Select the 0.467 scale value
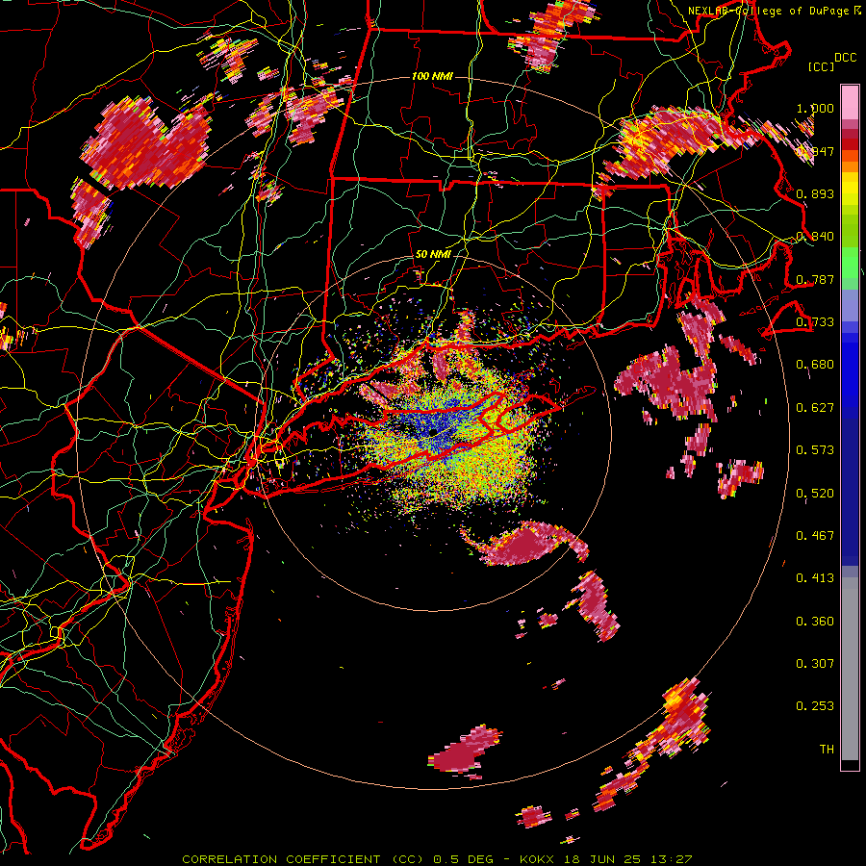 [x=815, y=536]
